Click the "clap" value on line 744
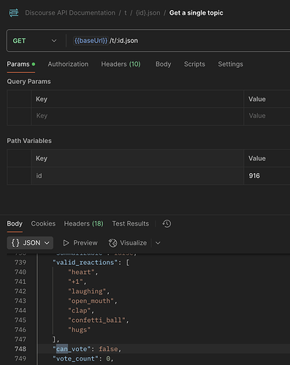Viewport: 290px width, 365px height. [79, 310]
